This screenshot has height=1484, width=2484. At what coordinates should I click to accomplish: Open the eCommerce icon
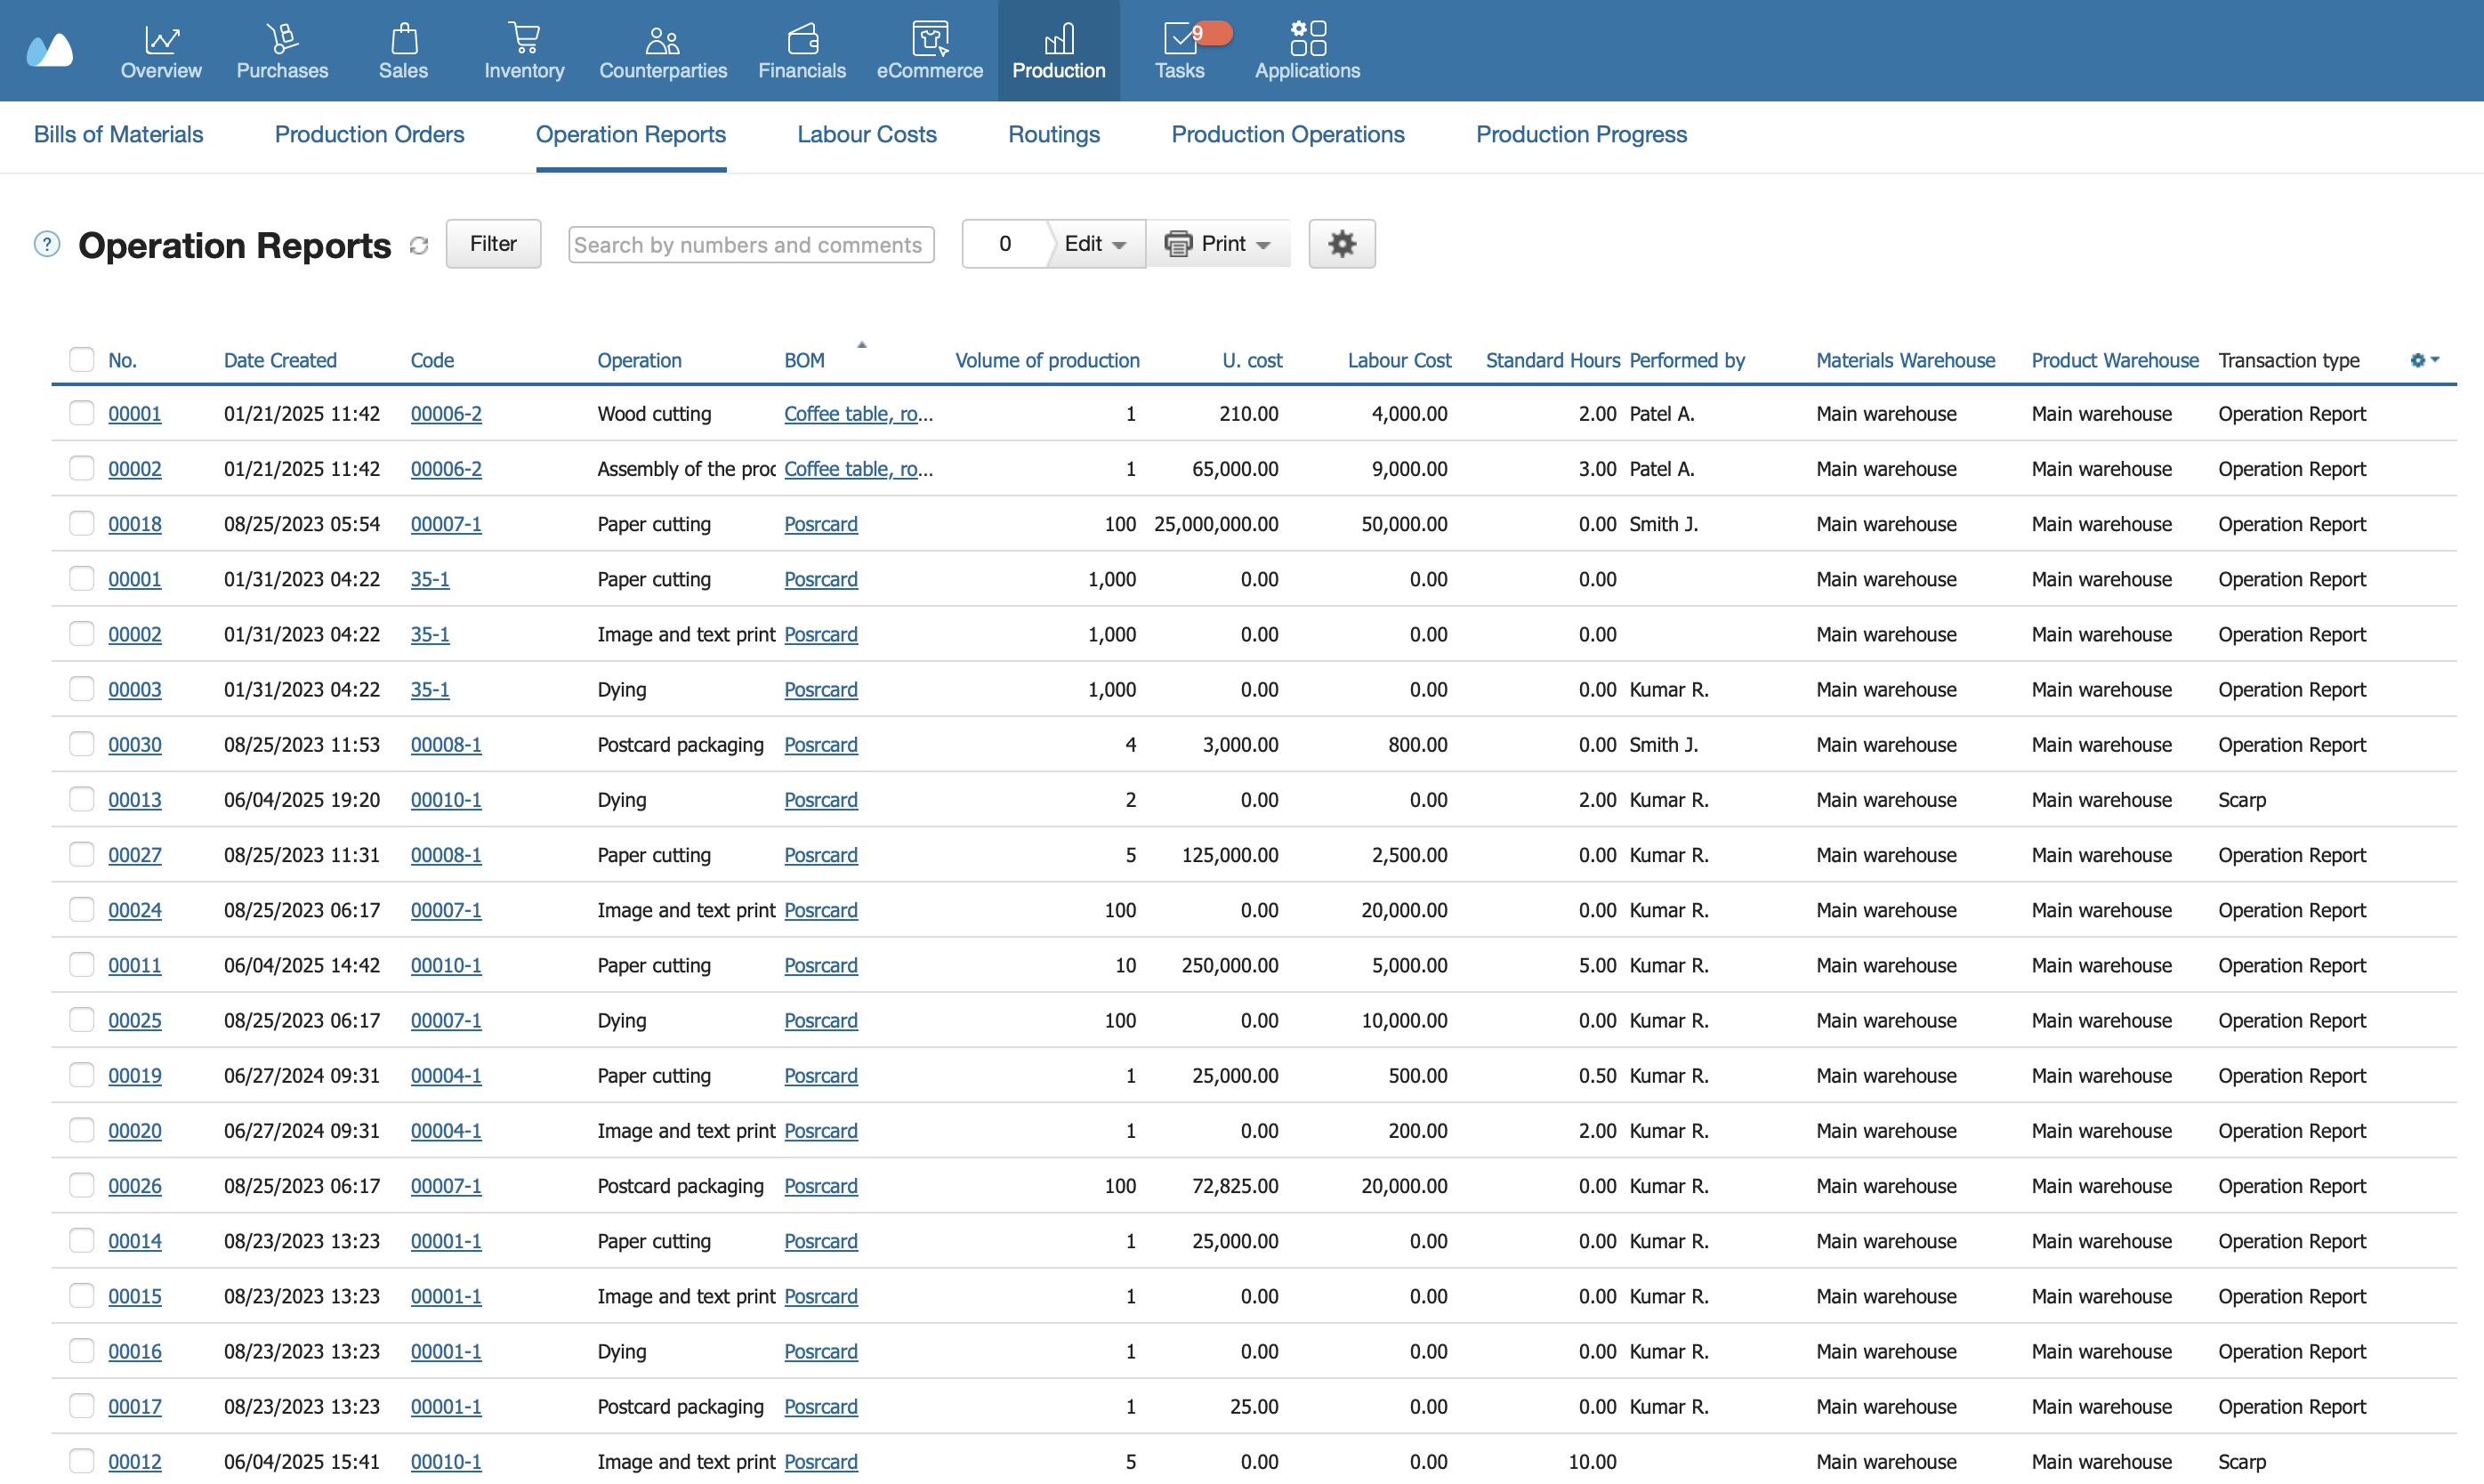[x=930, y=39]
